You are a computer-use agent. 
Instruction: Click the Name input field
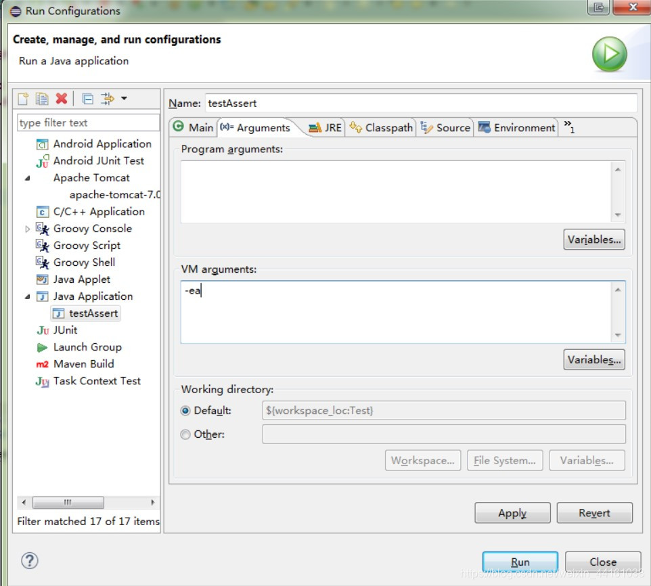point(421,104)
